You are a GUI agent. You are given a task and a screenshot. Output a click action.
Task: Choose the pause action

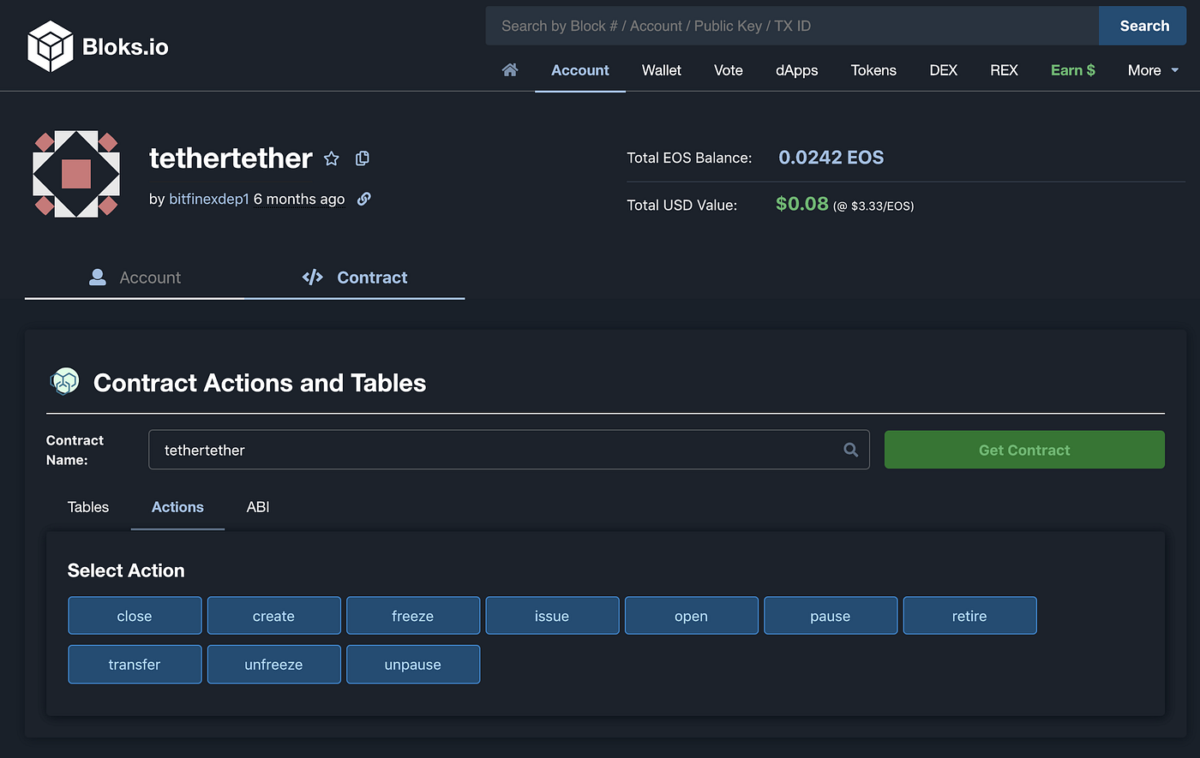[831, 616]
